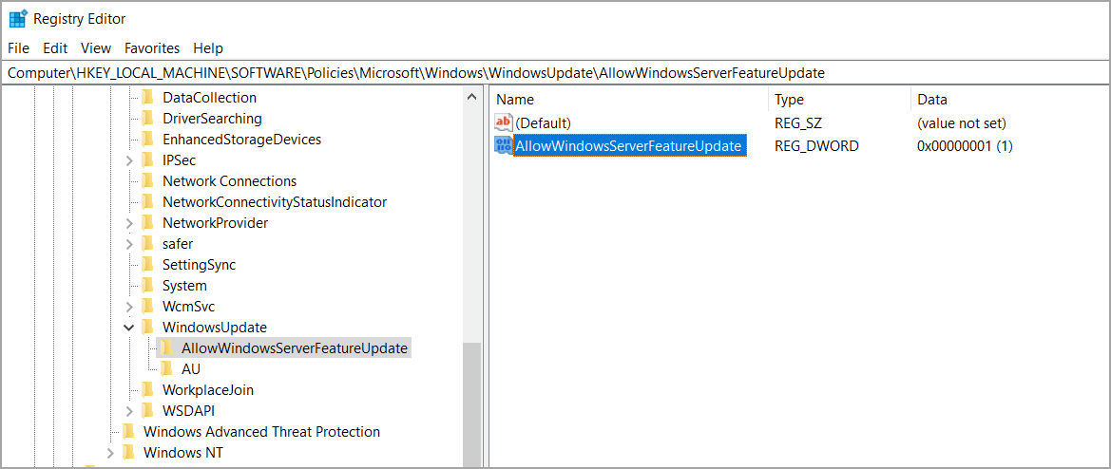Click the Windows NT folder icon
This screenshot has height=469, width=1111.
[128, 452]
